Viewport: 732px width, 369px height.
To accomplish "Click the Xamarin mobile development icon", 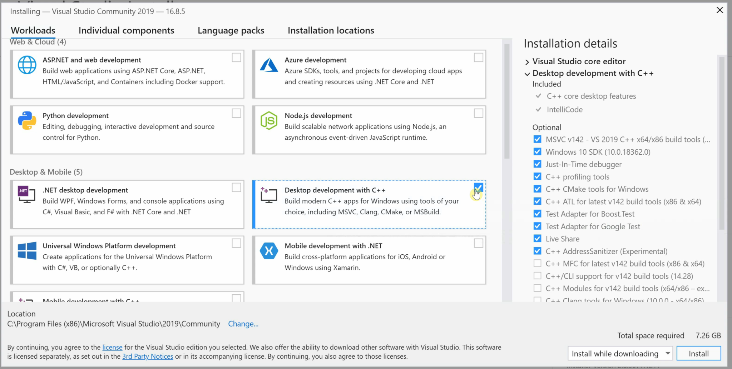I will point(269,251).
